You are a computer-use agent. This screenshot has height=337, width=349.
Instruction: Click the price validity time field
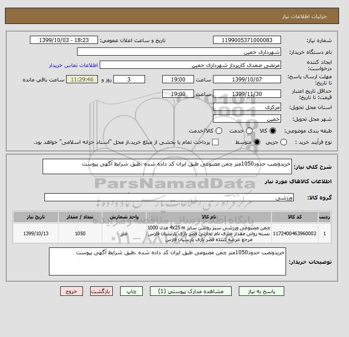point(178,94)
